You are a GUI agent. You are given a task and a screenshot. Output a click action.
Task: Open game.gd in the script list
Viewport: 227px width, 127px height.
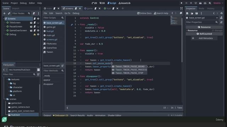[51, 27]
